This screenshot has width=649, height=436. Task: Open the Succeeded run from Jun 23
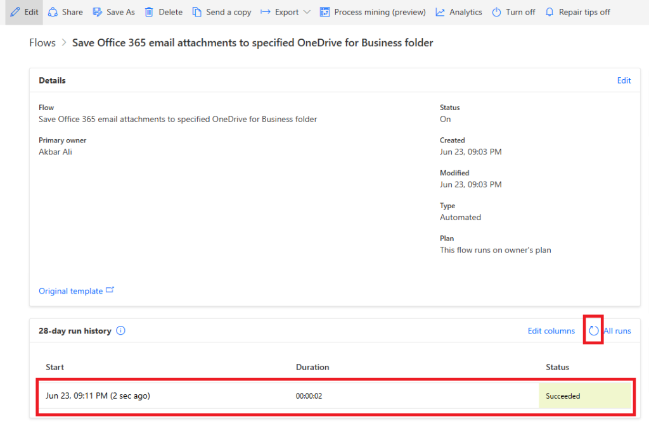tap(98, 396)
